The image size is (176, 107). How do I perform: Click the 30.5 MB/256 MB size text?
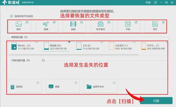[x=156, y=49]
